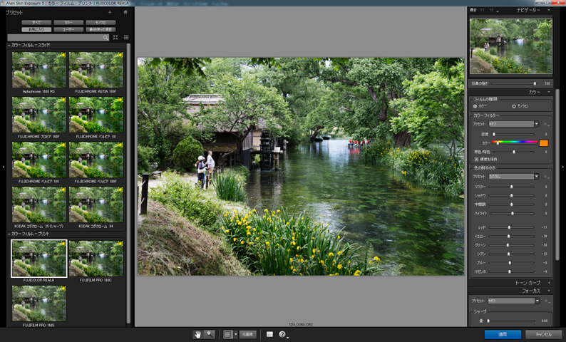Viewport: 566px width, 342px height.
Task: Select the Zoom magnifier tool
Action: click(x=209, y=334)
